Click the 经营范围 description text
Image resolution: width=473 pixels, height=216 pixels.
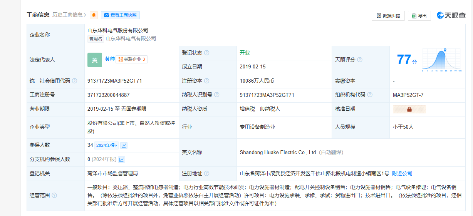click(274, 196)
